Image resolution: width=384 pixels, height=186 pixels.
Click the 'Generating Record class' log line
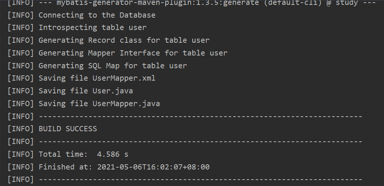[124, 40]
